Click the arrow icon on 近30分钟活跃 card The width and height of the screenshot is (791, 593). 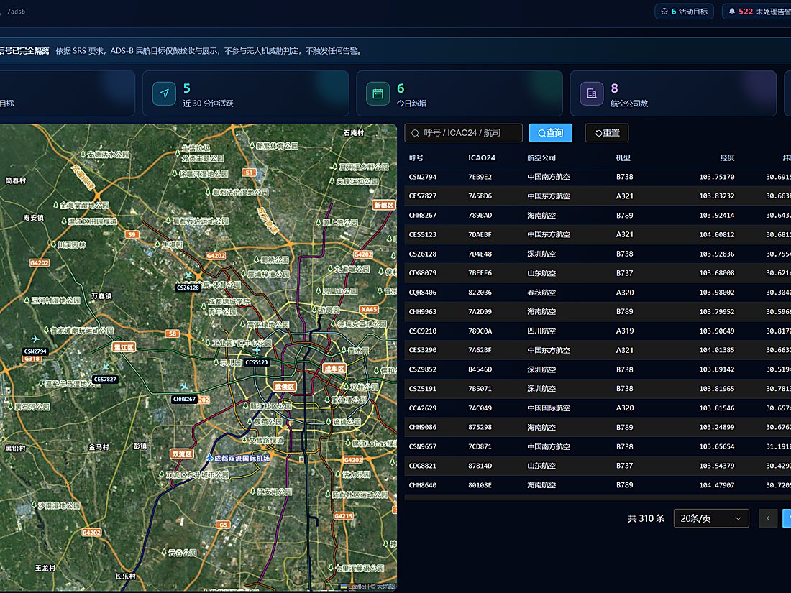point(164,93)
